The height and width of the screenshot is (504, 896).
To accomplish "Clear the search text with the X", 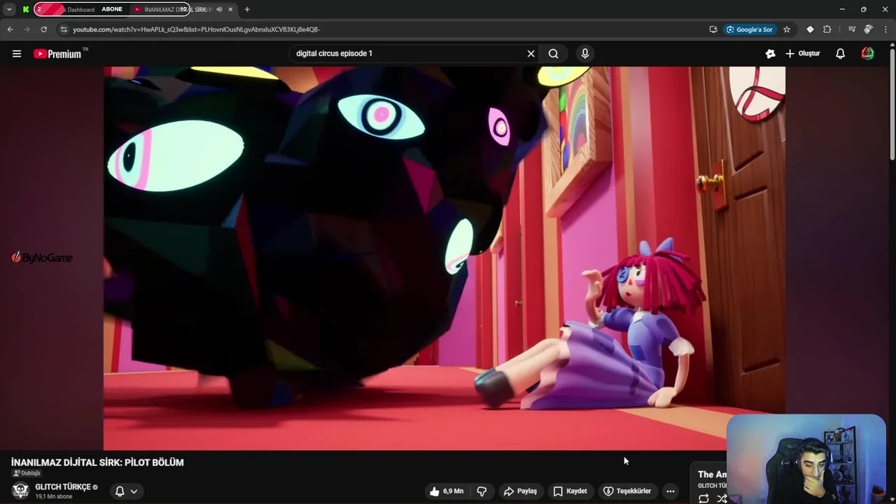I will [531, 53].
